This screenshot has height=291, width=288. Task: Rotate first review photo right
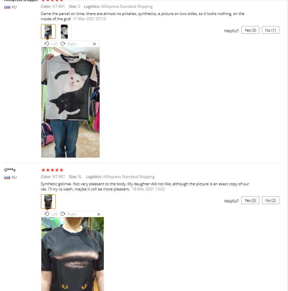(x=68, y=44)
